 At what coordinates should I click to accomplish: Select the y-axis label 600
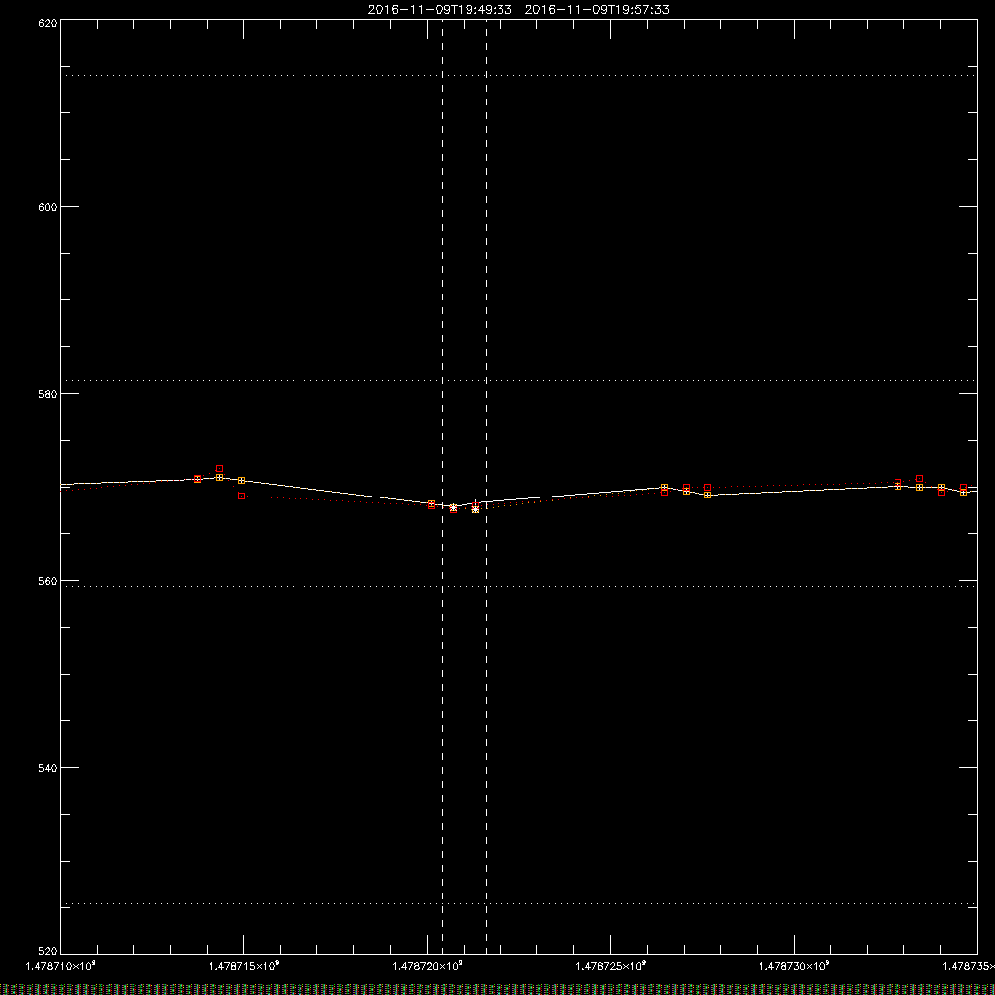48,207
